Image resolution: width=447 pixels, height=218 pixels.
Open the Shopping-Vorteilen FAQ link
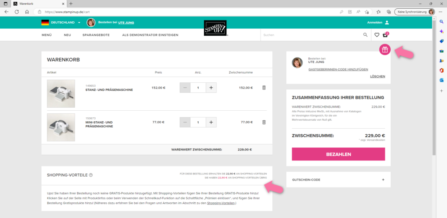221,203
